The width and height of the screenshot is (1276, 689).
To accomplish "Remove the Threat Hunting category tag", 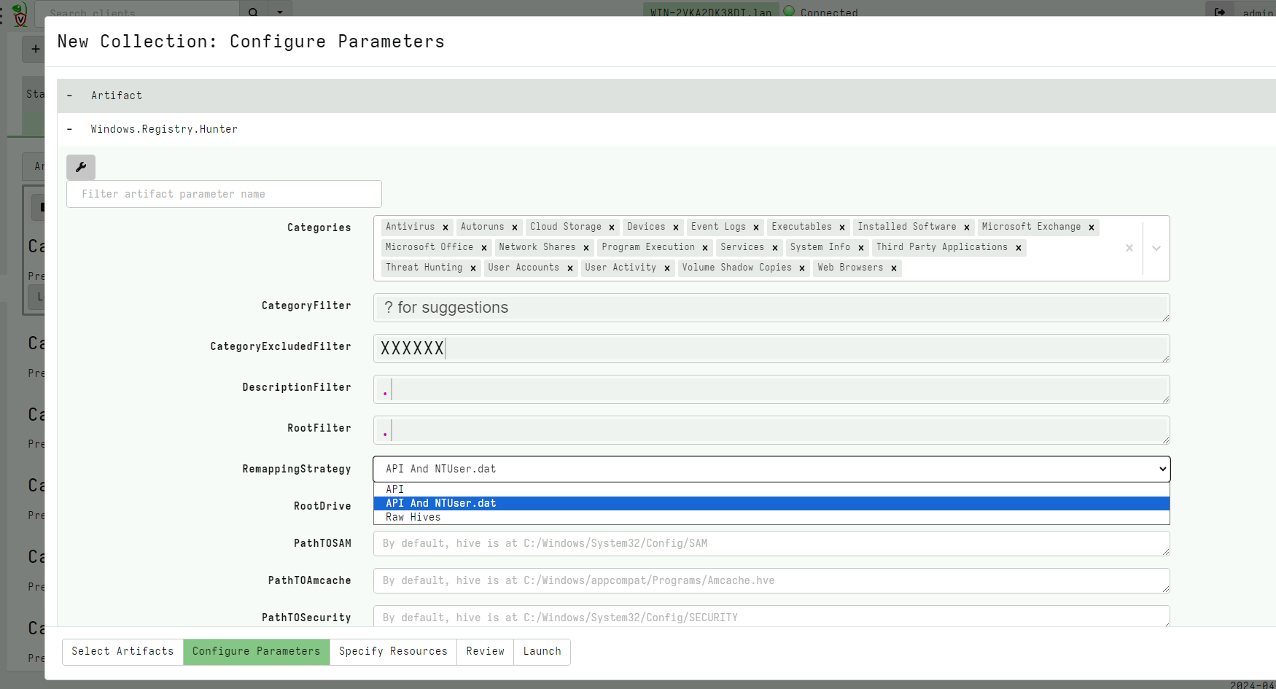I will coord(472,268).
